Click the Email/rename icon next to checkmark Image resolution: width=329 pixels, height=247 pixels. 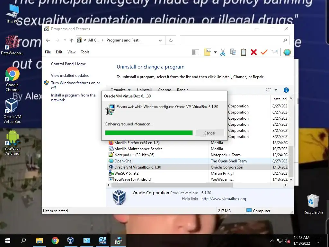tap(274, 52)
